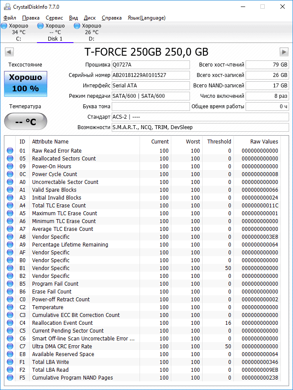
Task: Open the Сервис menu
Action: pos(54,18)
